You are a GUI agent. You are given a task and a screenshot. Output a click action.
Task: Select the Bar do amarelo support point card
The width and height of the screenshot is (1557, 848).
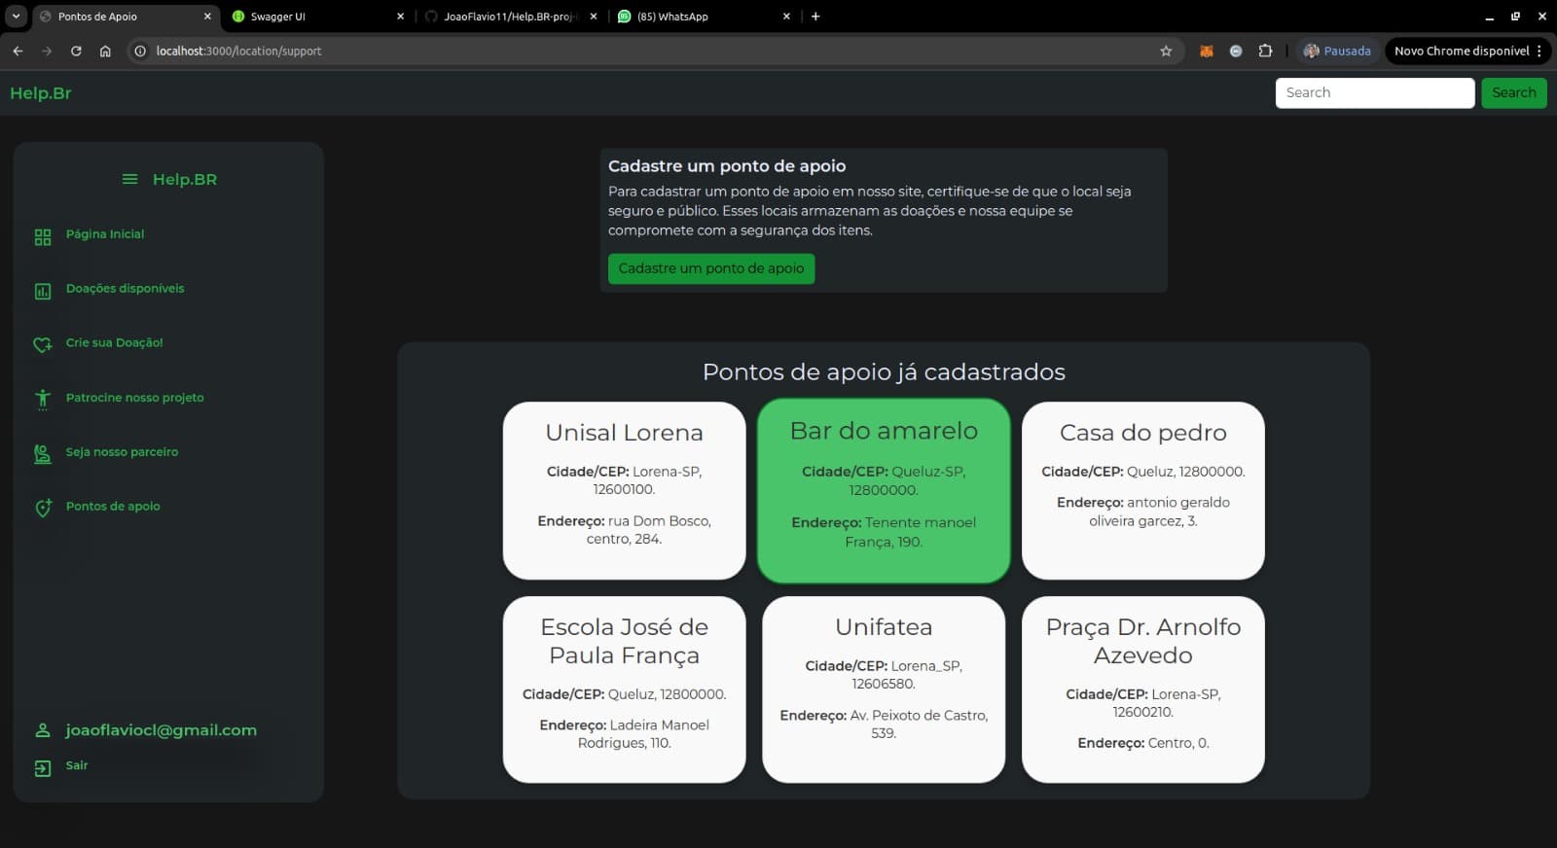884,490
